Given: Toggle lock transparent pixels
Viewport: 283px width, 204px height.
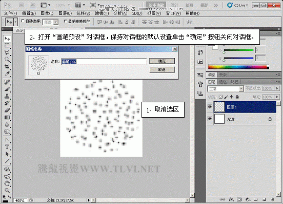Looking at the screenshot, I should pos(220,97).
